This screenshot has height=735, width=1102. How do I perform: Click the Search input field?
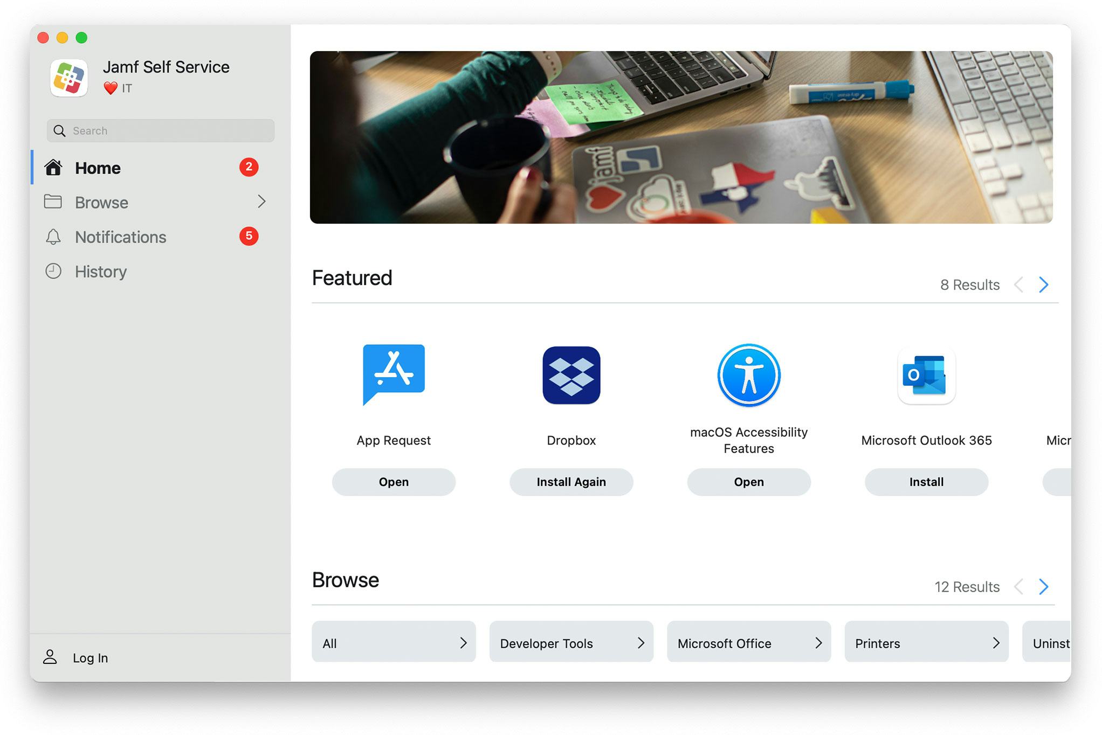[x=167, y=131]
